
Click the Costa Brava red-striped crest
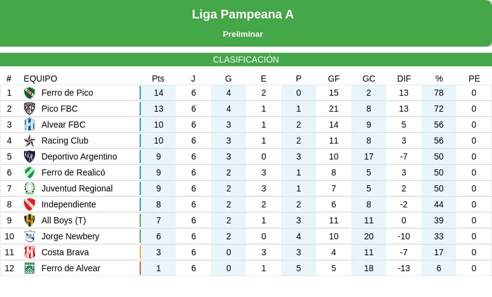coord(30,252)
